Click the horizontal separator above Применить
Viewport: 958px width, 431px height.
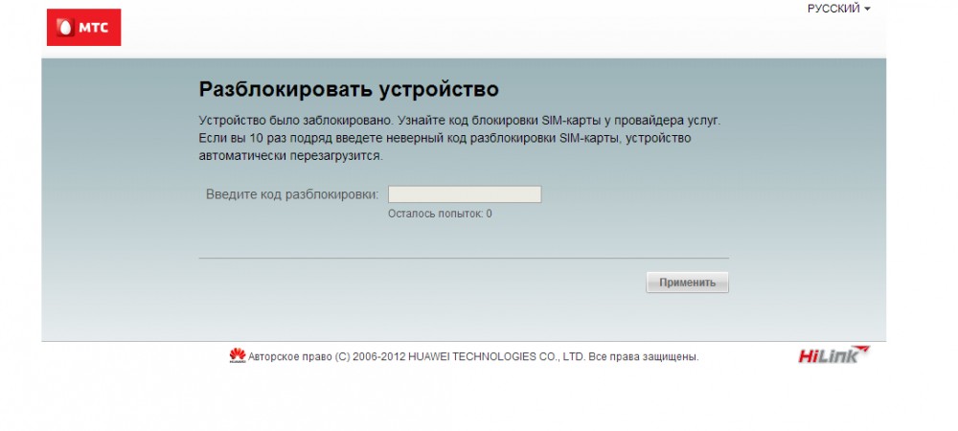[464, 258]
